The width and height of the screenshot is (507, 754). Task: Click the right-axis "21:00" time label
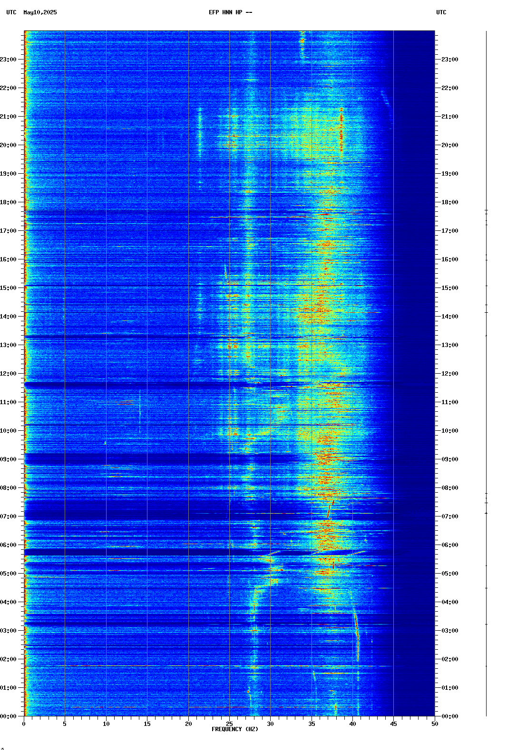(x=450, y=117)
